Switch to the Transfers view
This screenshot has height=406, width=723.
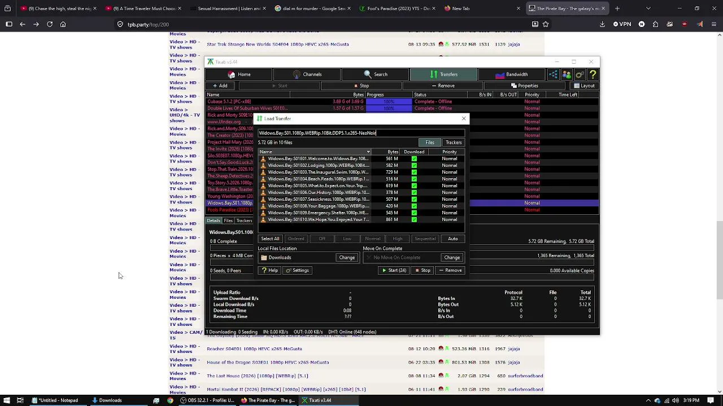[x=443, y=74]
